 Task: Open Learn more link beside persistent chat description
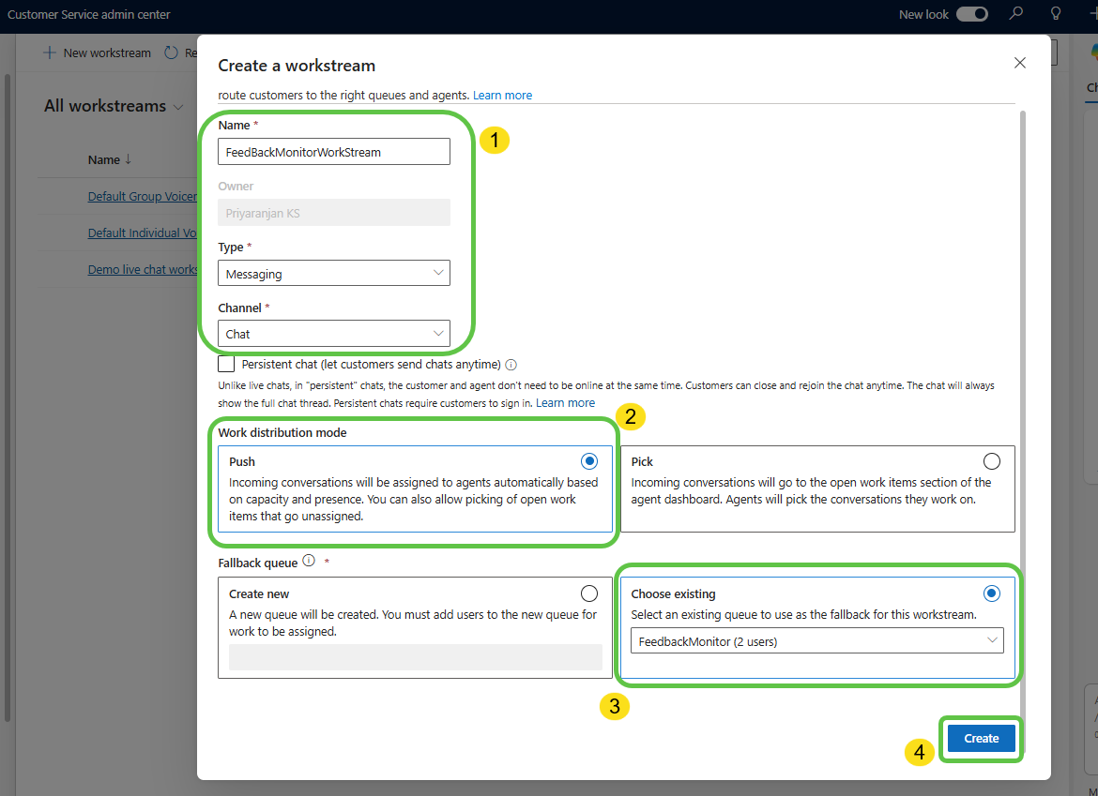565,403
